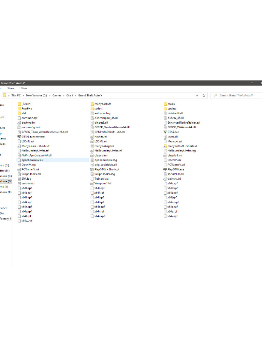
Task: Click the scripts folder icon
Action: [x=92, y=109]
